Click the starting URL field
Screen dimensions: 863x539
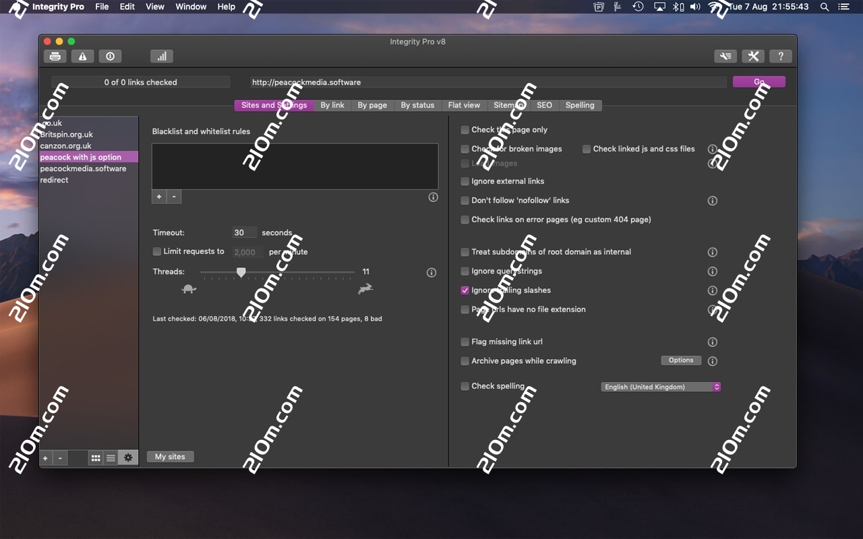click(x=488, y=82)
